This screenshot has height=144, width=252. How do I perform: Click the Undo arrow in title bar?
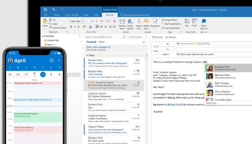tap(54, 10)
